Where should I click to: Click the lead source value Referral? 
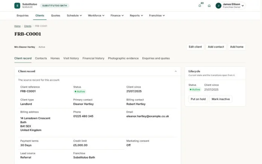coord(26,158)
